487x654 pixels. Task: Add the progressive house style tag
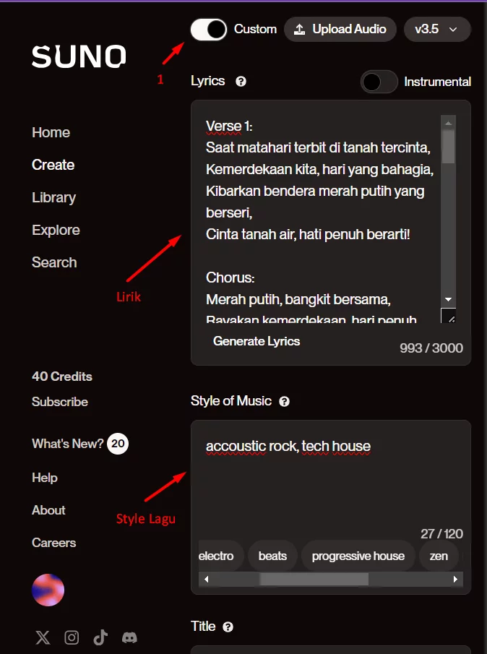[358, 556]
